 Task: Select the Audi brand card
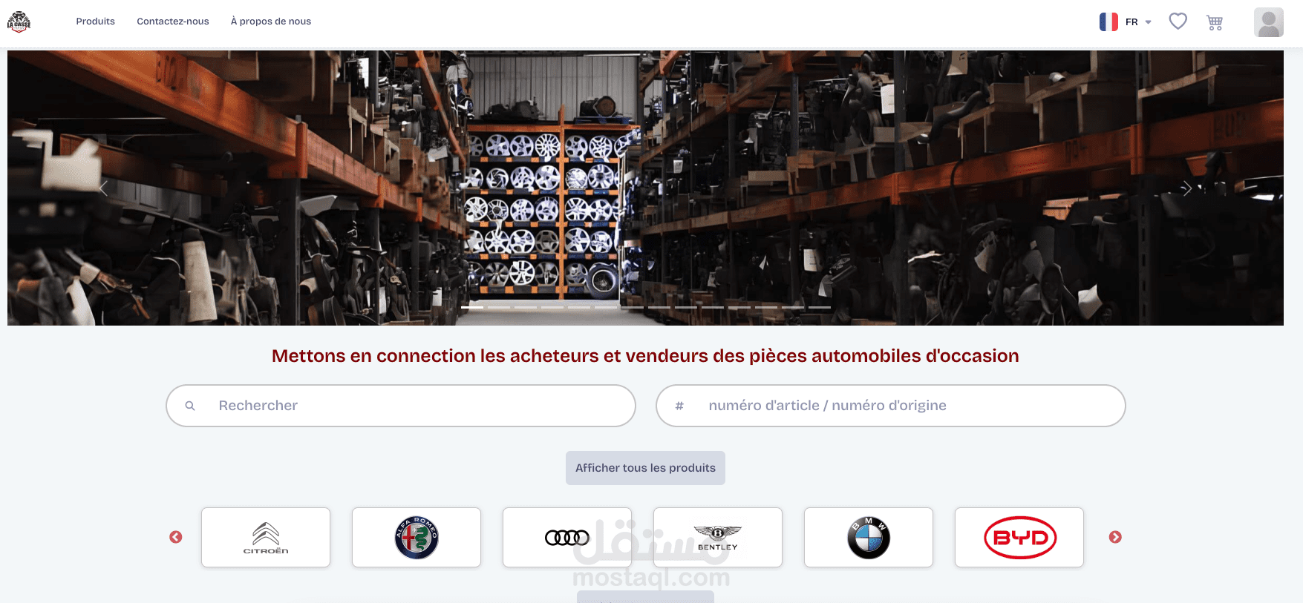[x=567, y=538]
